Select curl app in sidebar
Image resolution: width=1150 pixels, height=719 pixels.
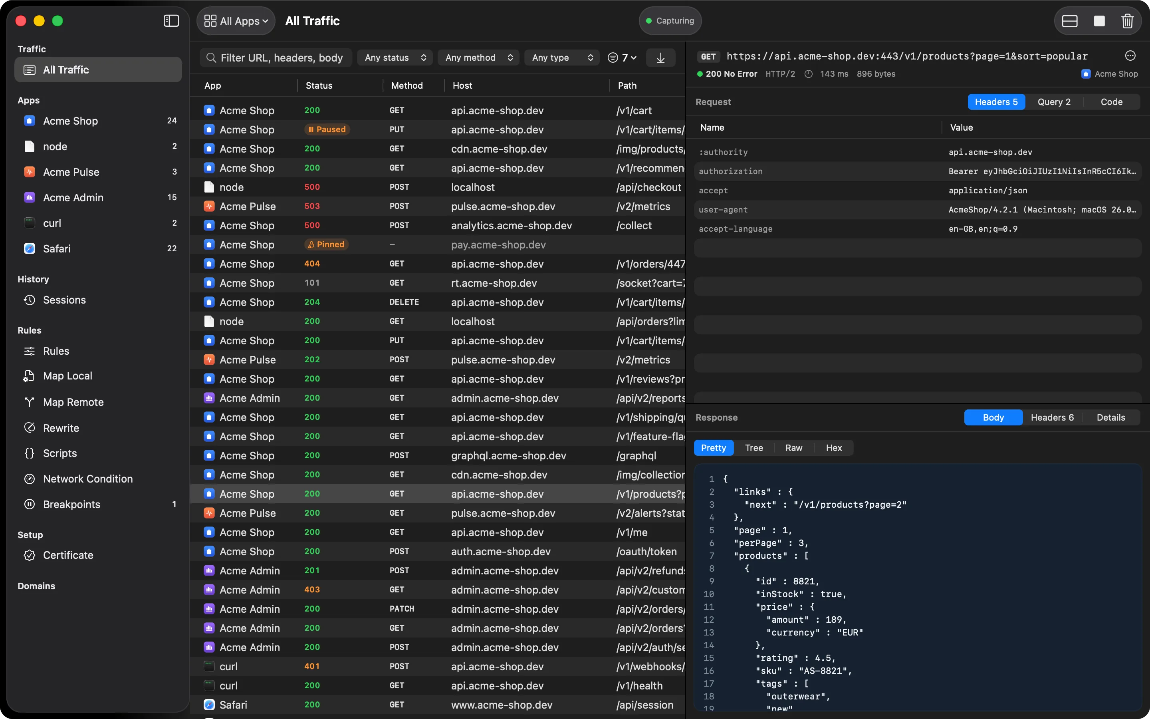(98, 223)
